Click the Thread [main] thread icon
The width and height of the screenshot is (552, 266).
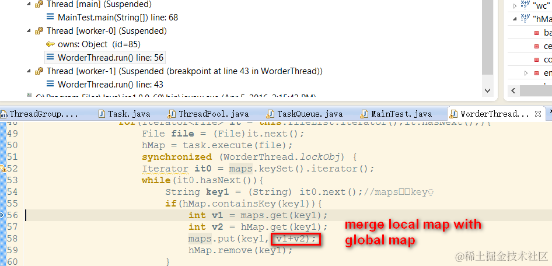coord(39,4)
